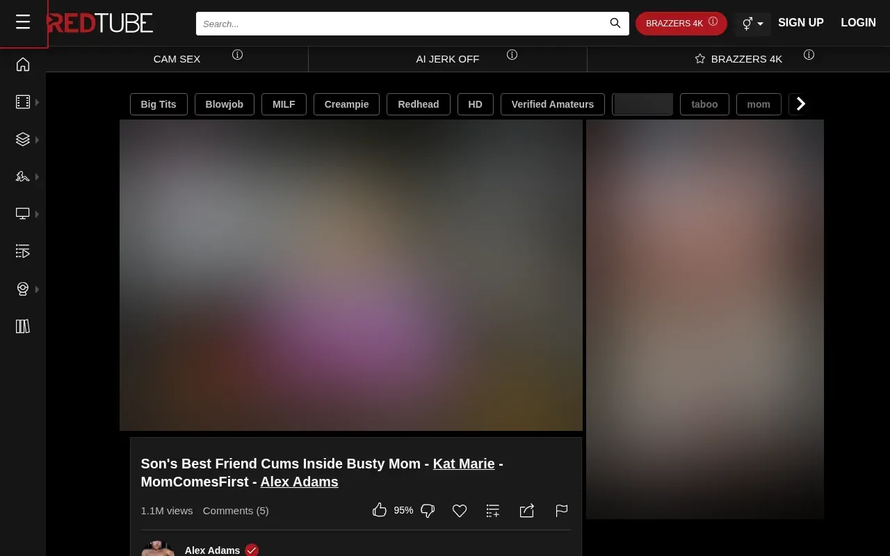This screenshot has height=556, width=890.
Task: Click the info icon beside AI JERK OFF
Action: pos(512,55)
